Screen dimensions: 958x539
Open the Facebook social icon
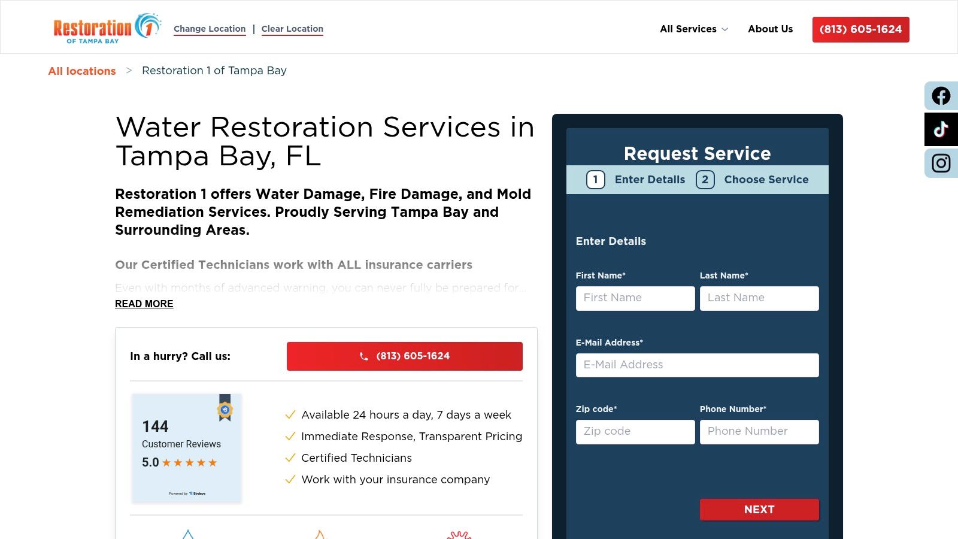[941, 96]
